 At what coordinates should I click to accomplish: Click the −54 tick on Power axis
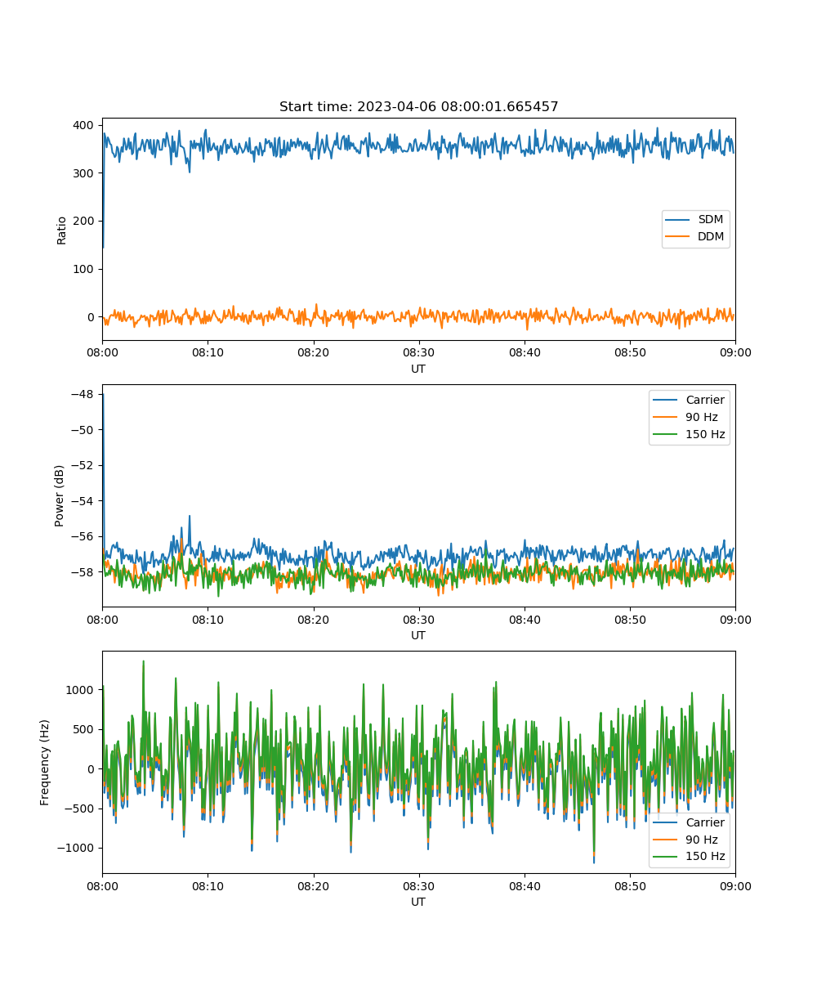click(84, 500)
